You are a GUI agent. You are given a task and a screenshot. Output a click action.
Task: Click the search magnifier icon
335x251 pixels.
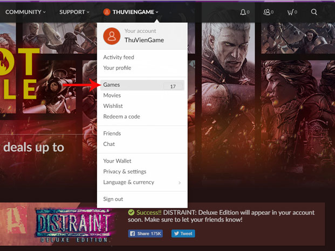(314, 12)
